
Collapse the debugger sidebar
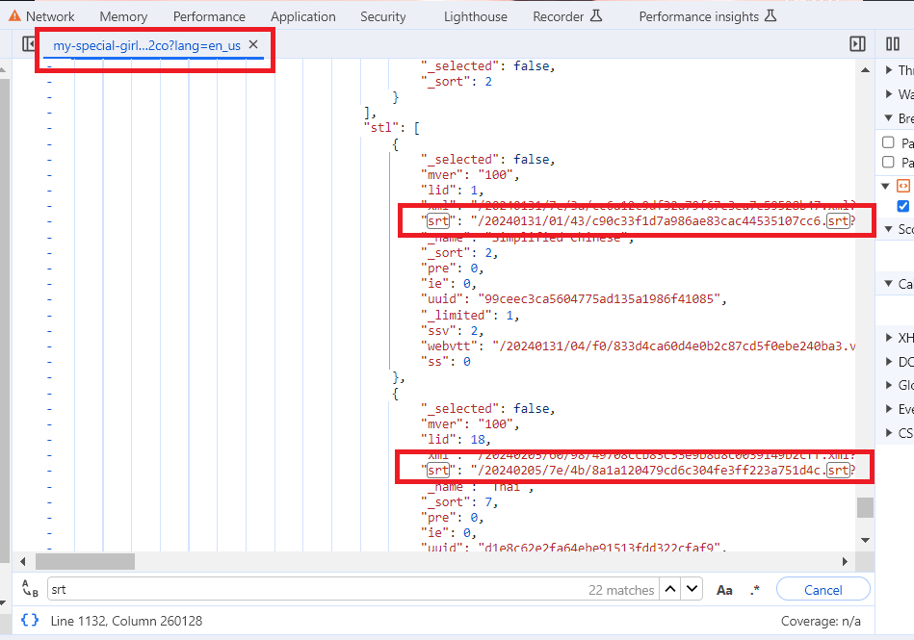[857, 43]
